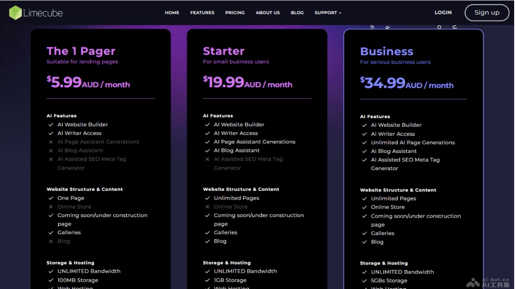The image size is (515, 289).
Task: Open the Features menu item
Action: tap(202, 13)
